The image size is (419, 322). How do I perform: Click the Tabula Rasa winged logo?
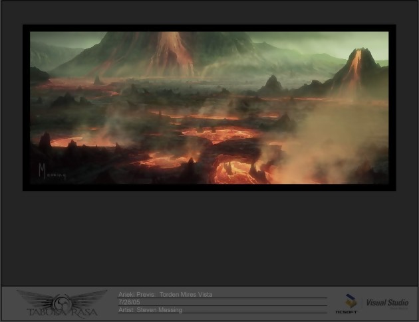coord(61,300)
